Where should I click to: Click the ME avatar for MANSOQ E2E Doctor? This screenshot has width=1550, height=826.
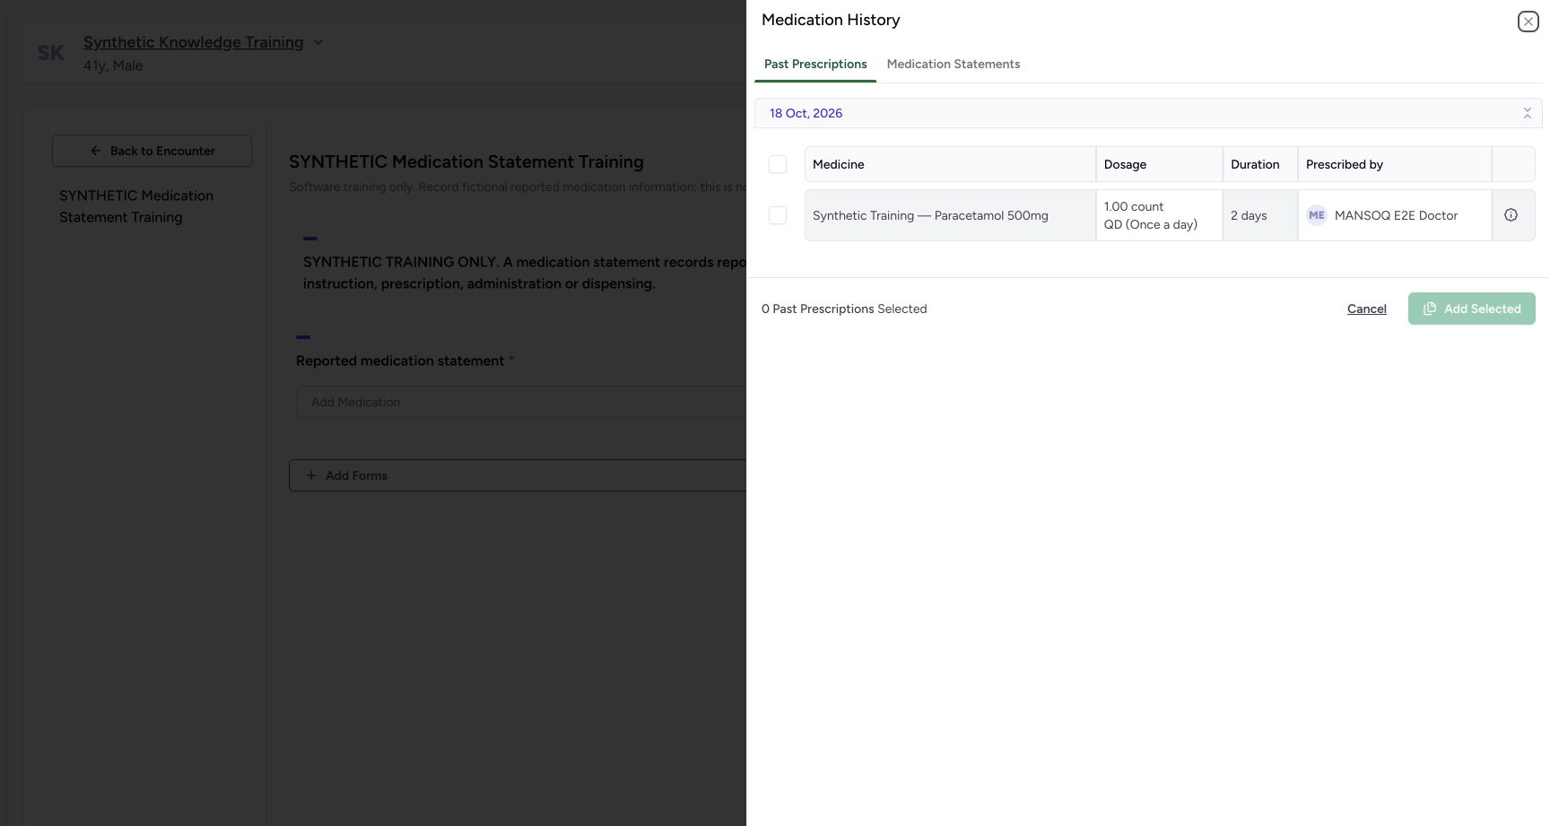coord(1316,215)
